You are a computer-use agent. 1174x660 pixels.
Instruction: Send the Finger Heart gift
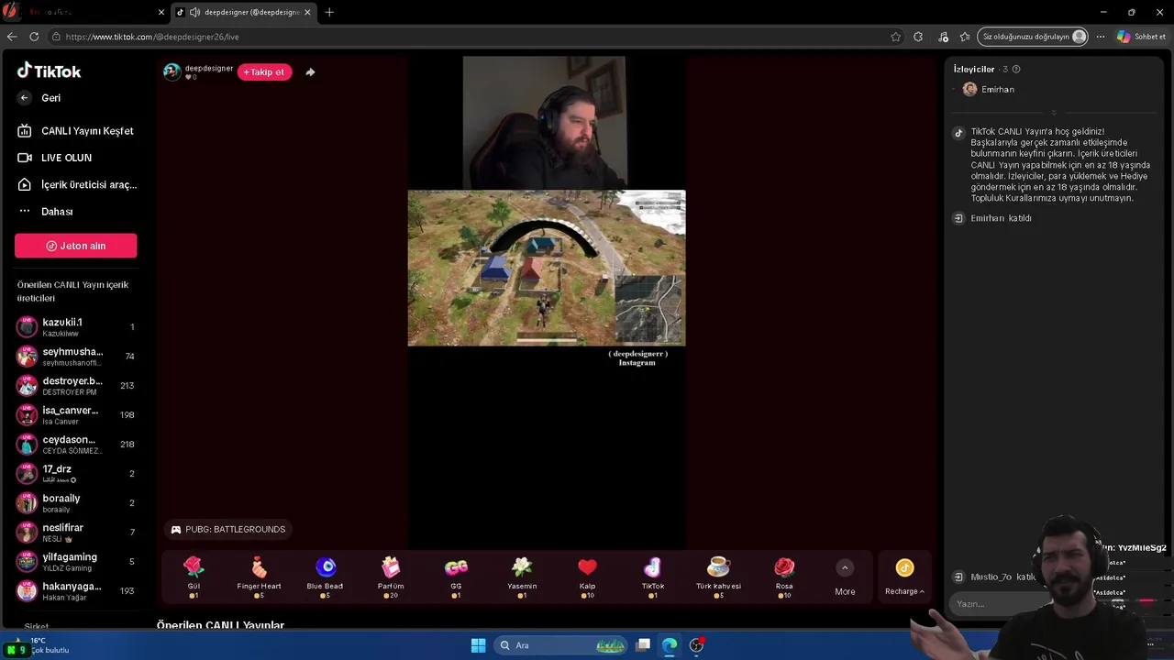(259, 577)
